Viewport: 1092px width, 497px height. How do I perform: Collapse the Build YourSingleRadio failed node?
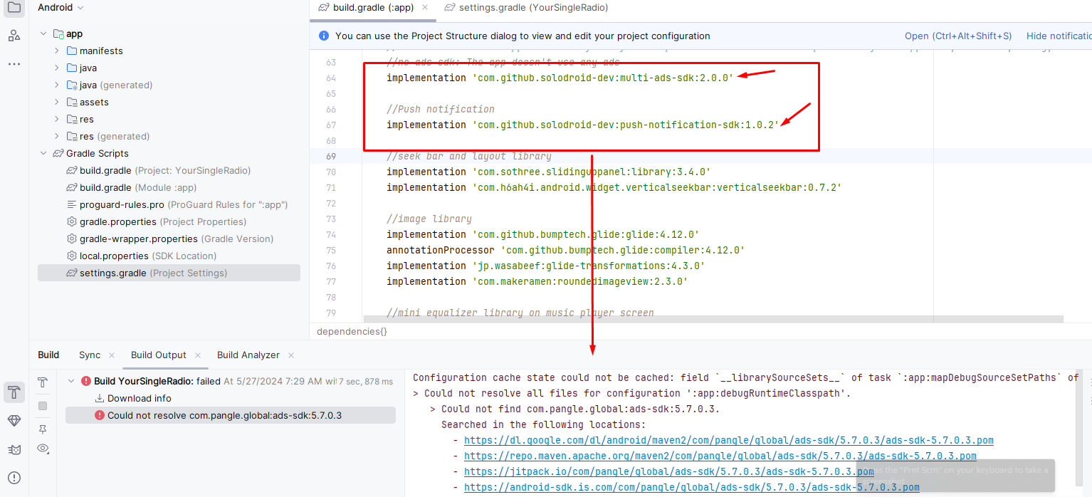pos(71,382)
